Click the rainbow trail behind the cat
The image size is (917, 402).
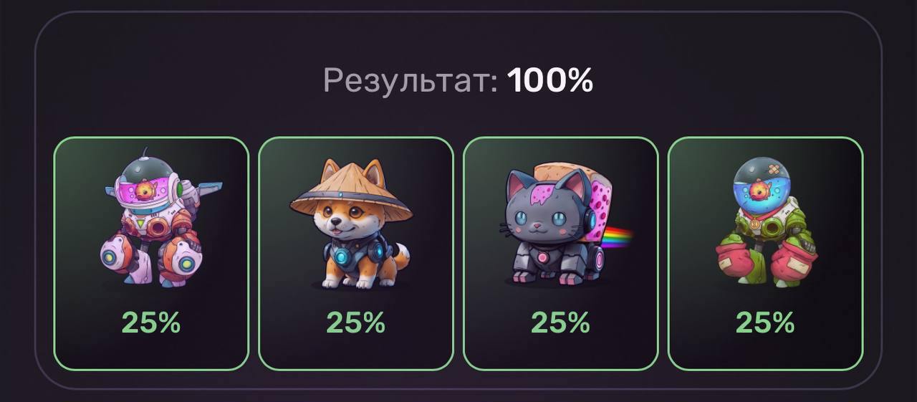[x=618, y=237]
